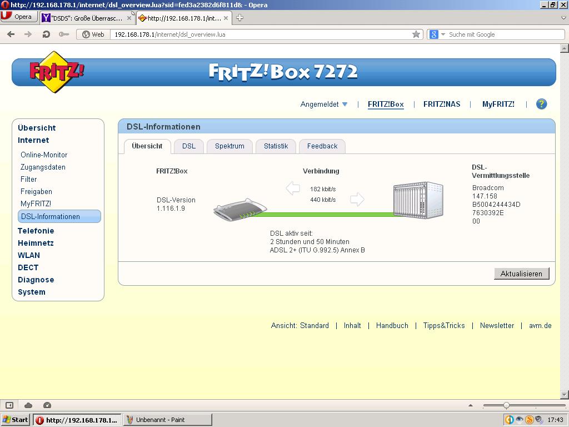Open closed tabs list arrow
The height and width of the screenshot is (427, 569).
[563, 17]
